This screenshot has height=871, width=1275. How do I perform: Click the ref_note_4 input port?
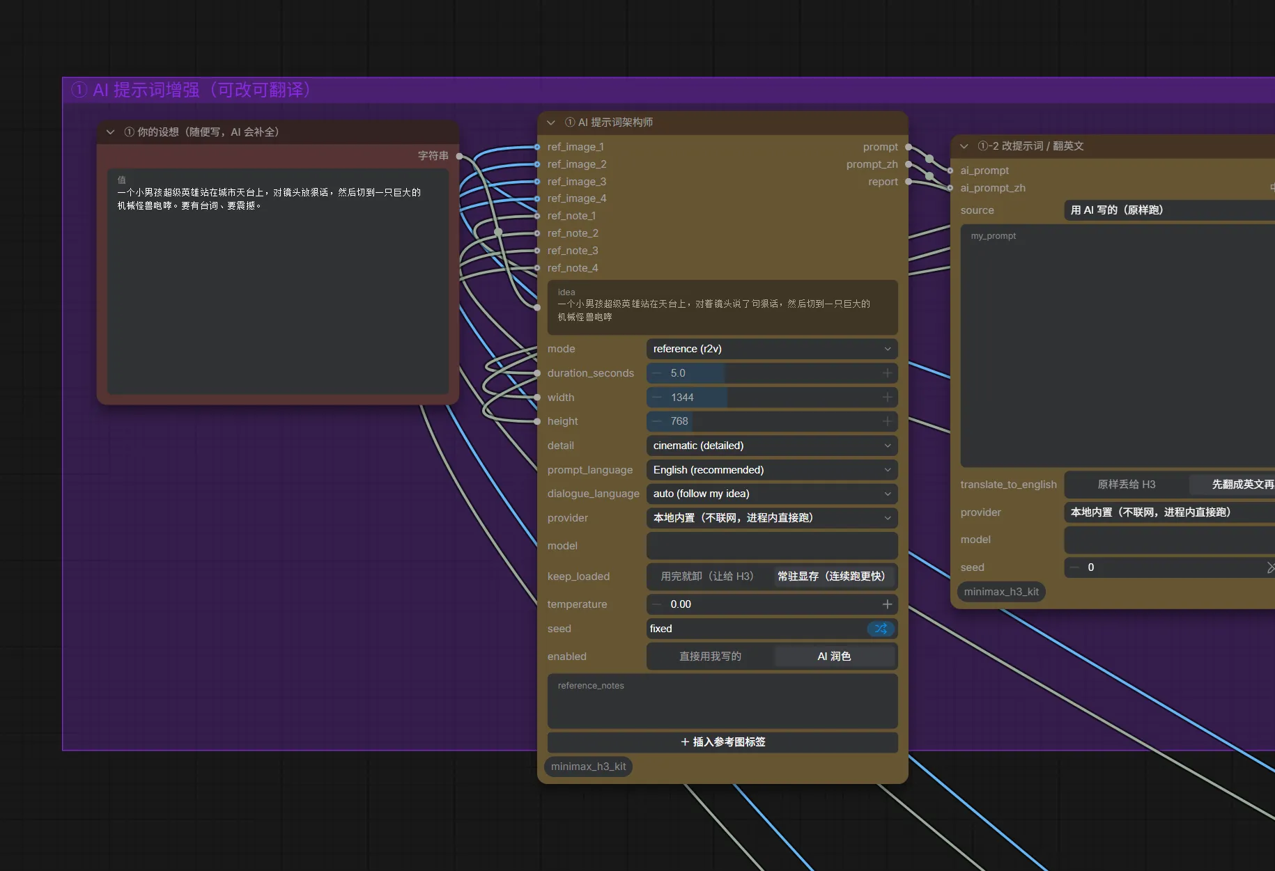(x=537, y=268)
